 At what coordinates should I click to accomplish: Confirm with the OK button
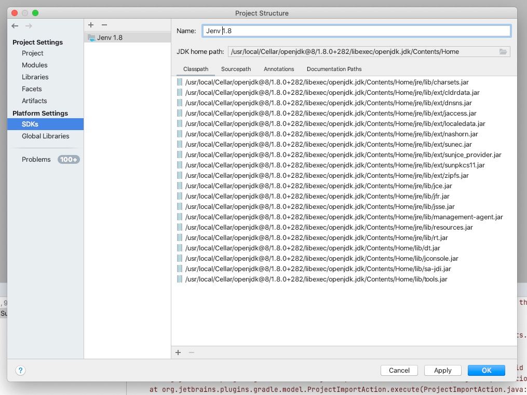[x=486, y=370]
